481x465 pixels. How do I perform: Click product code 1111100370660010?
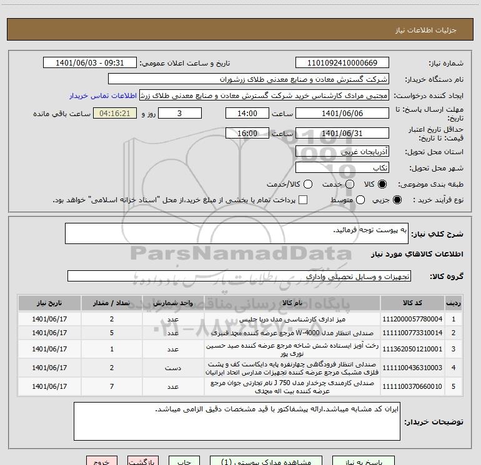[412, 386]
